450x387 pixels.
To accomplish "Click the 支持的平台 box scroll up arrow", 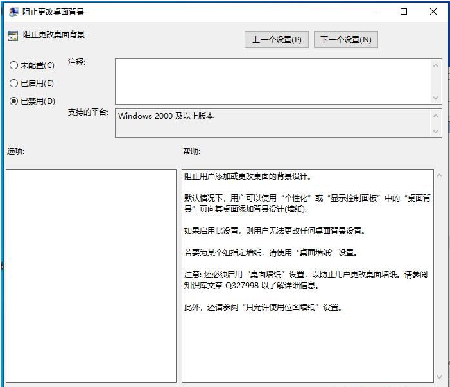I will click(437, 116).
